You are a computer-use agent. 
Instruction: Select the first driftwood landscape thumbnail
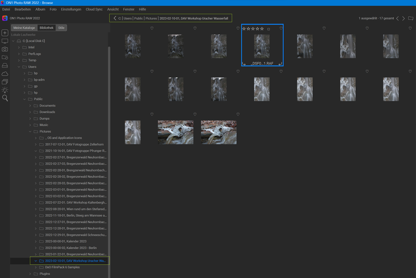(x=175, y=132)
